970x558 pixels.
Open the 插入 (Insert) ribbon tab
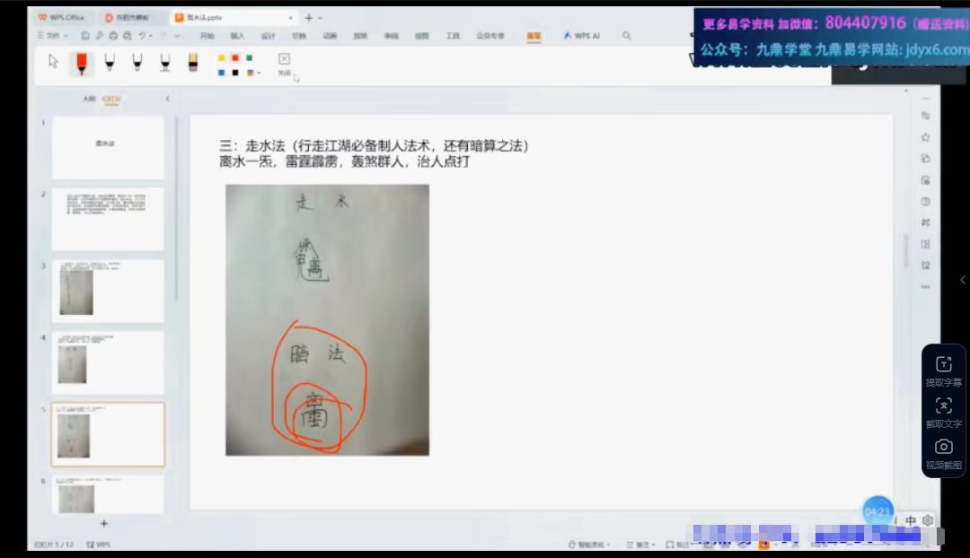point(237,36)
